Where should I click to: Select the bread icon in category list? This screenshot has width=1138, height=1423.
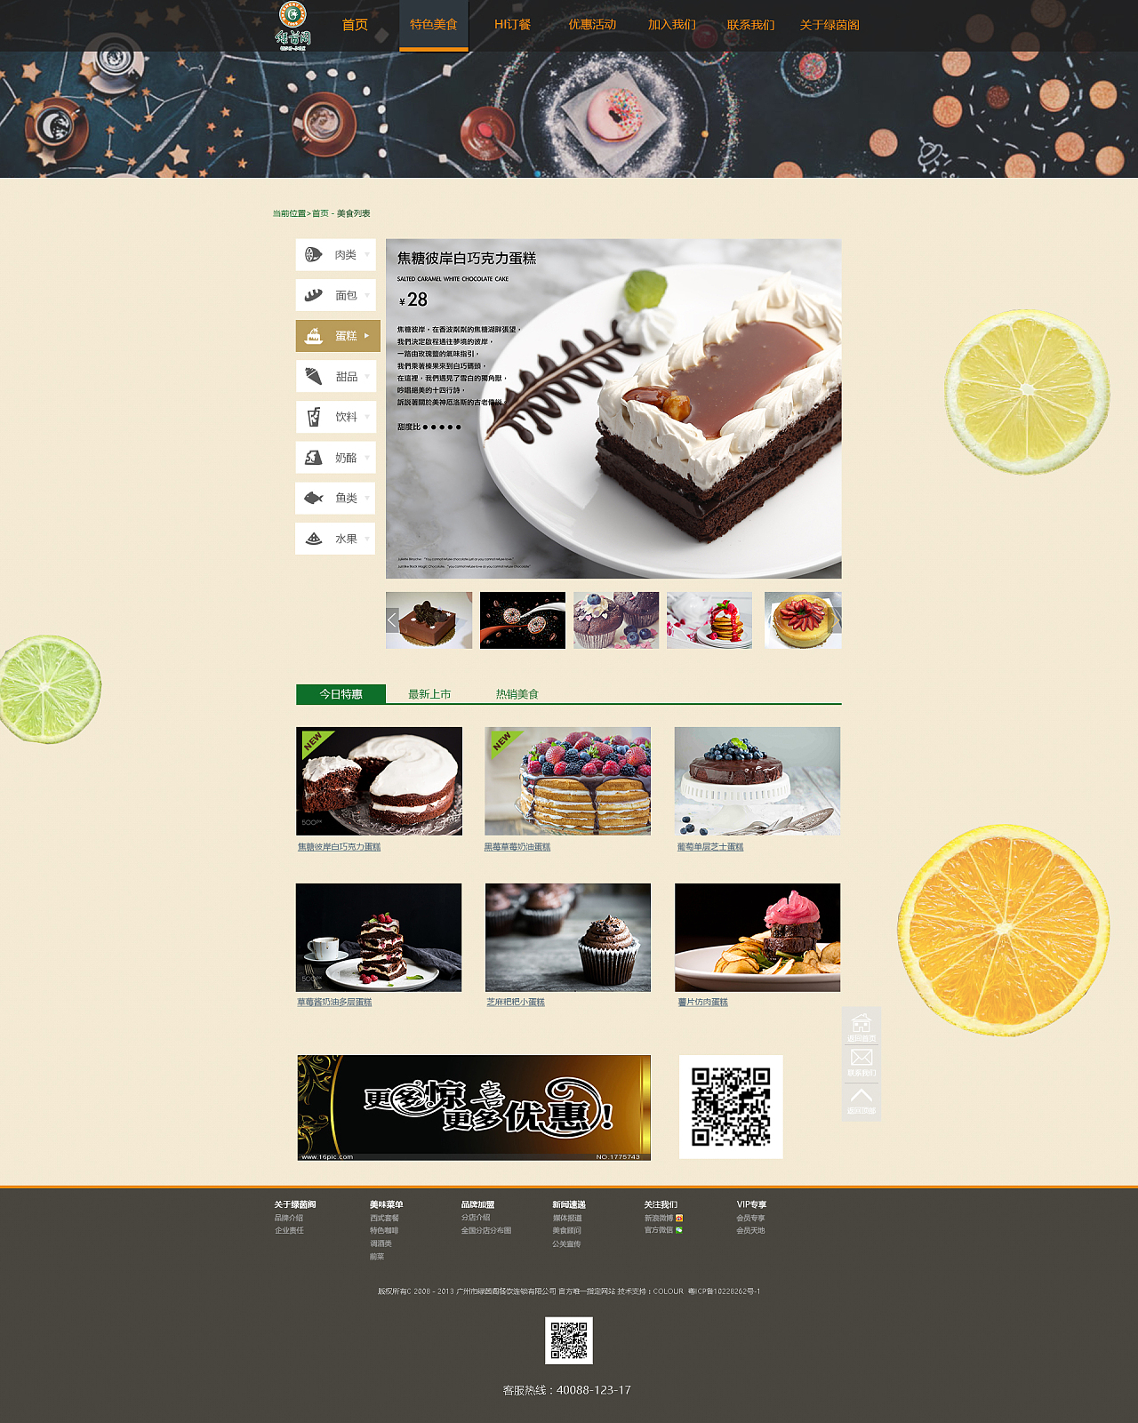(x=313, y=295)
